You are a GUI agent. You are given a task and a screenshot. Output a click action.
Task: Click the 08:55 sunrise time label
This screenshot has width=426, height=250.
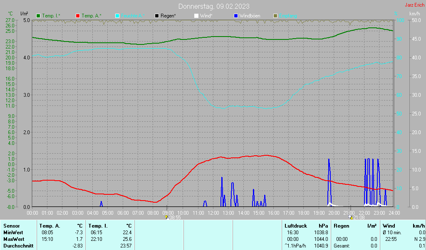[x=175, y=218]
